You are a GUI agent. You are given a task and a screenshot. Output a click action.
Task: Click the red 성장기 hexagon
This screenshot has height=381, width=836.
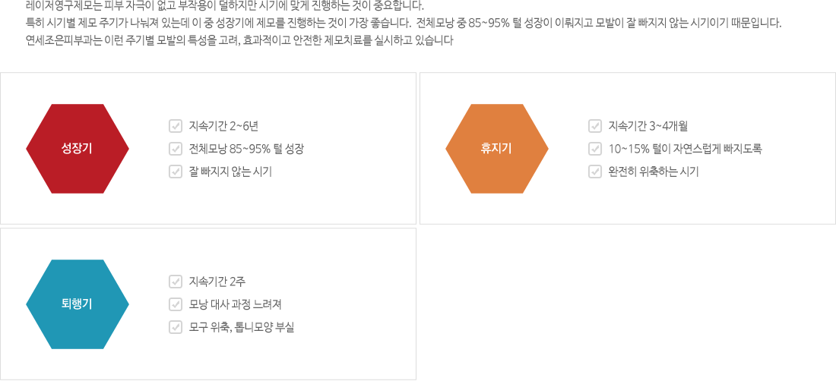click(x=78, y=149)
